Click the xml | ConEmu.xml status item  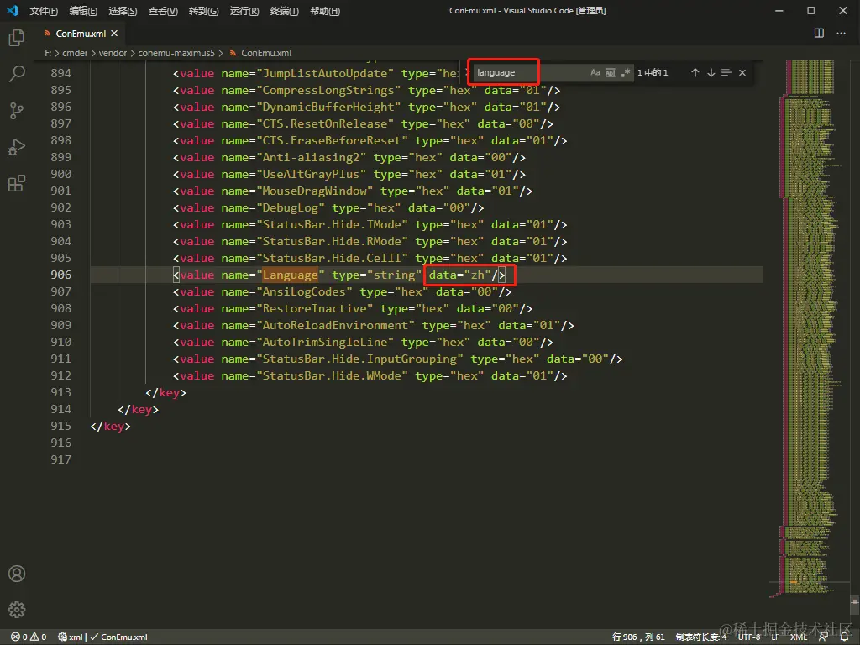[x=102, y=637]
